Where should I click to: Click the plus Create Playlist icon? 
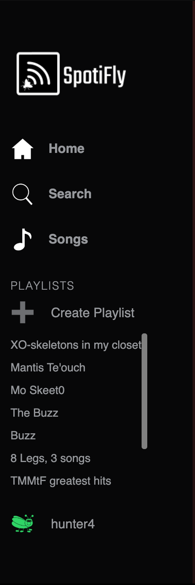[x=23, y=313]
